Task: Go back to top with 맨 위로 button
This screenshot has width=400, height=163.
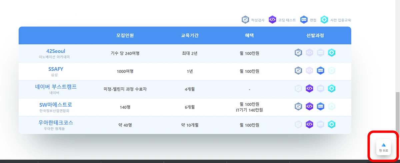Action: click(x=383, y=147)
